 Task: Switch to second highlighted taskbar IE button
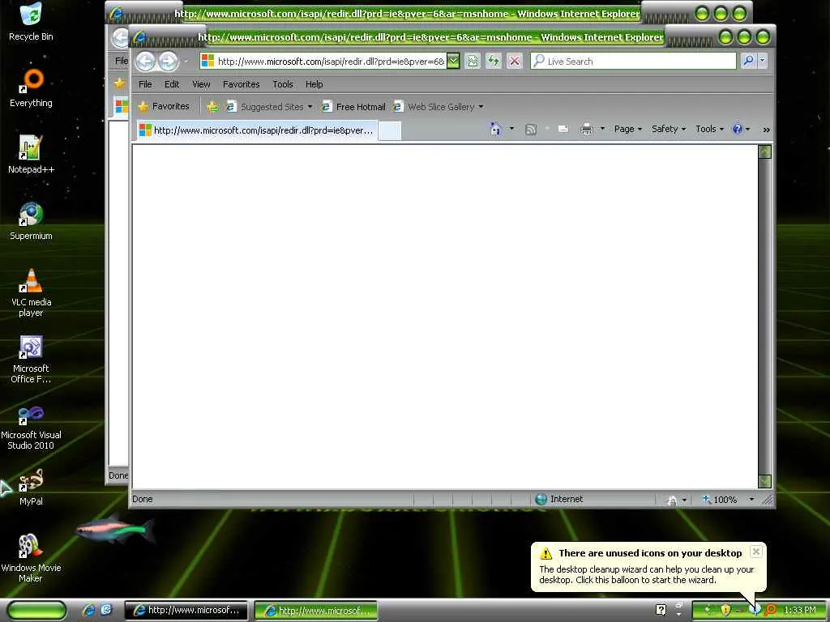coord(316,610)
